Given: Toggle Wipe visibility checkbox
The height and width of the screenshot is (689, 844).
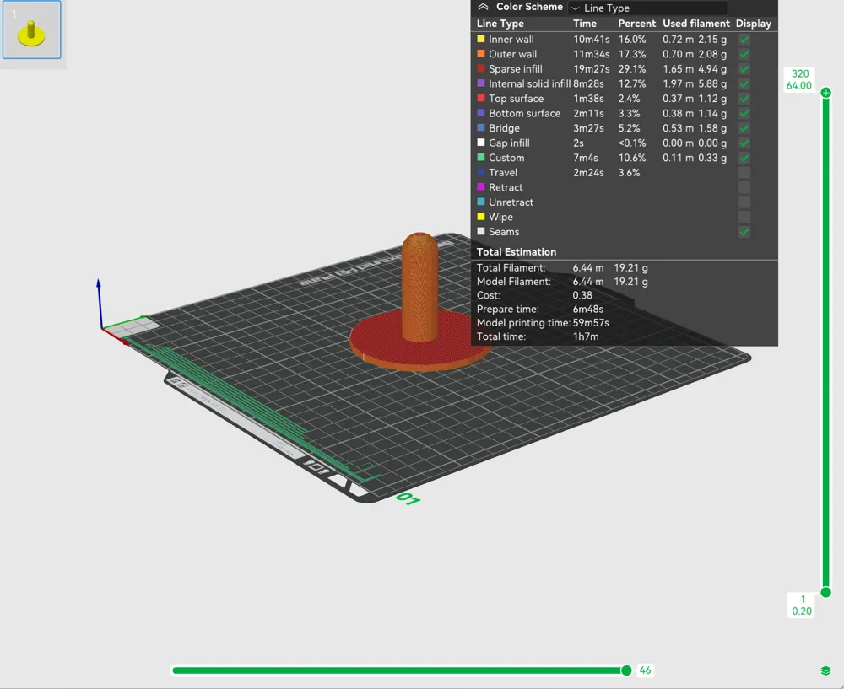Looking at the screenshot, I should pos(744,217).
